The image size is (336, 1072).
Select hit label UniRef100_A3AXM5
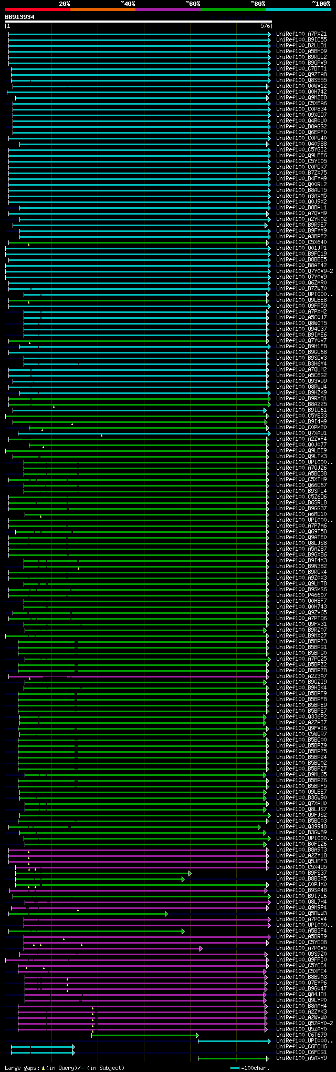pyautogui.click(x=301, y=196)
